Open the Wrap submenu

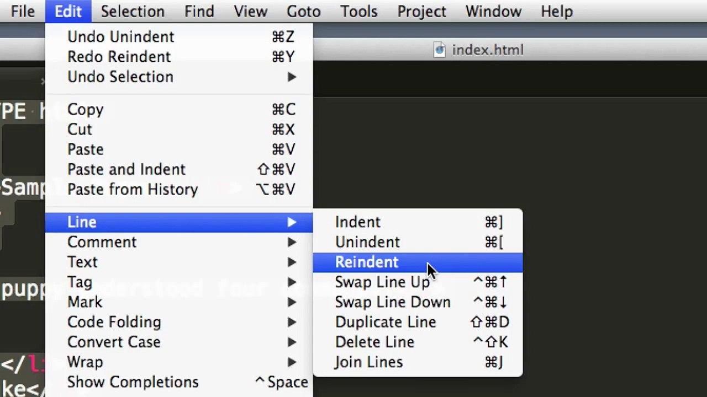[x=179, y=362]
